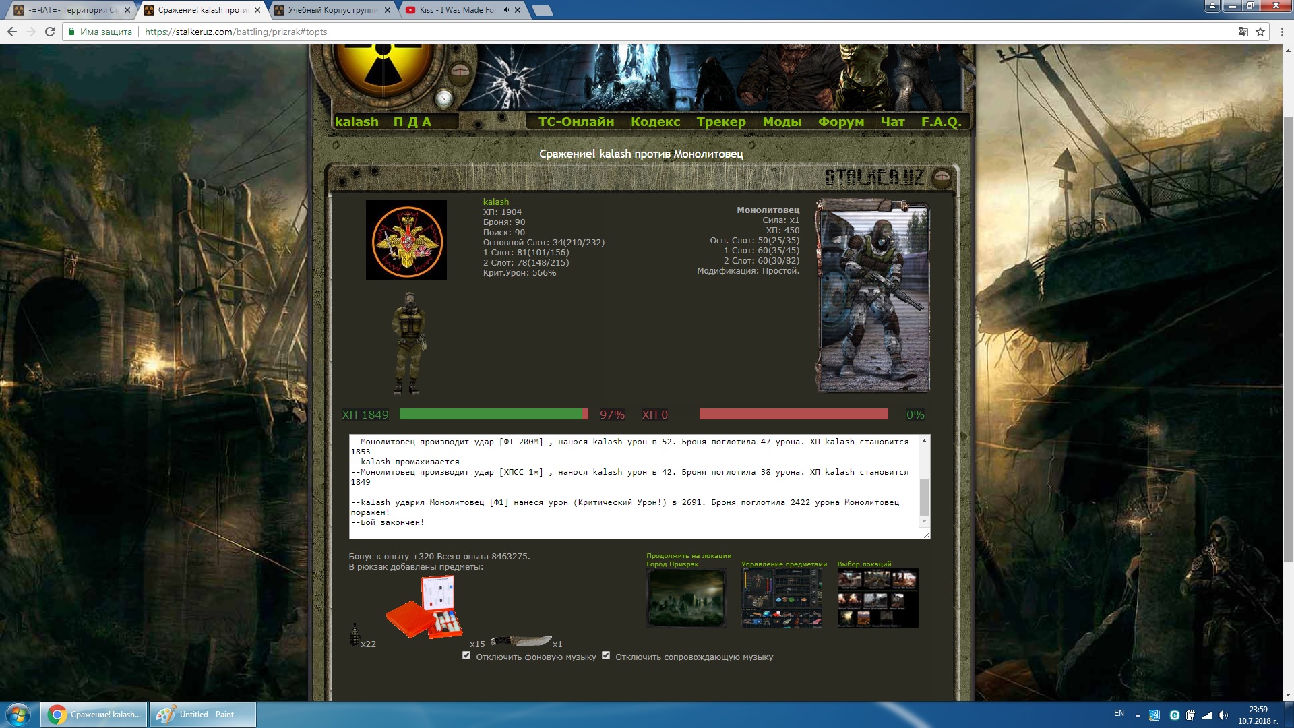Open the Кодекс menu link
1294x728 pixels.
pyautogui.click(x=655, y=122)
